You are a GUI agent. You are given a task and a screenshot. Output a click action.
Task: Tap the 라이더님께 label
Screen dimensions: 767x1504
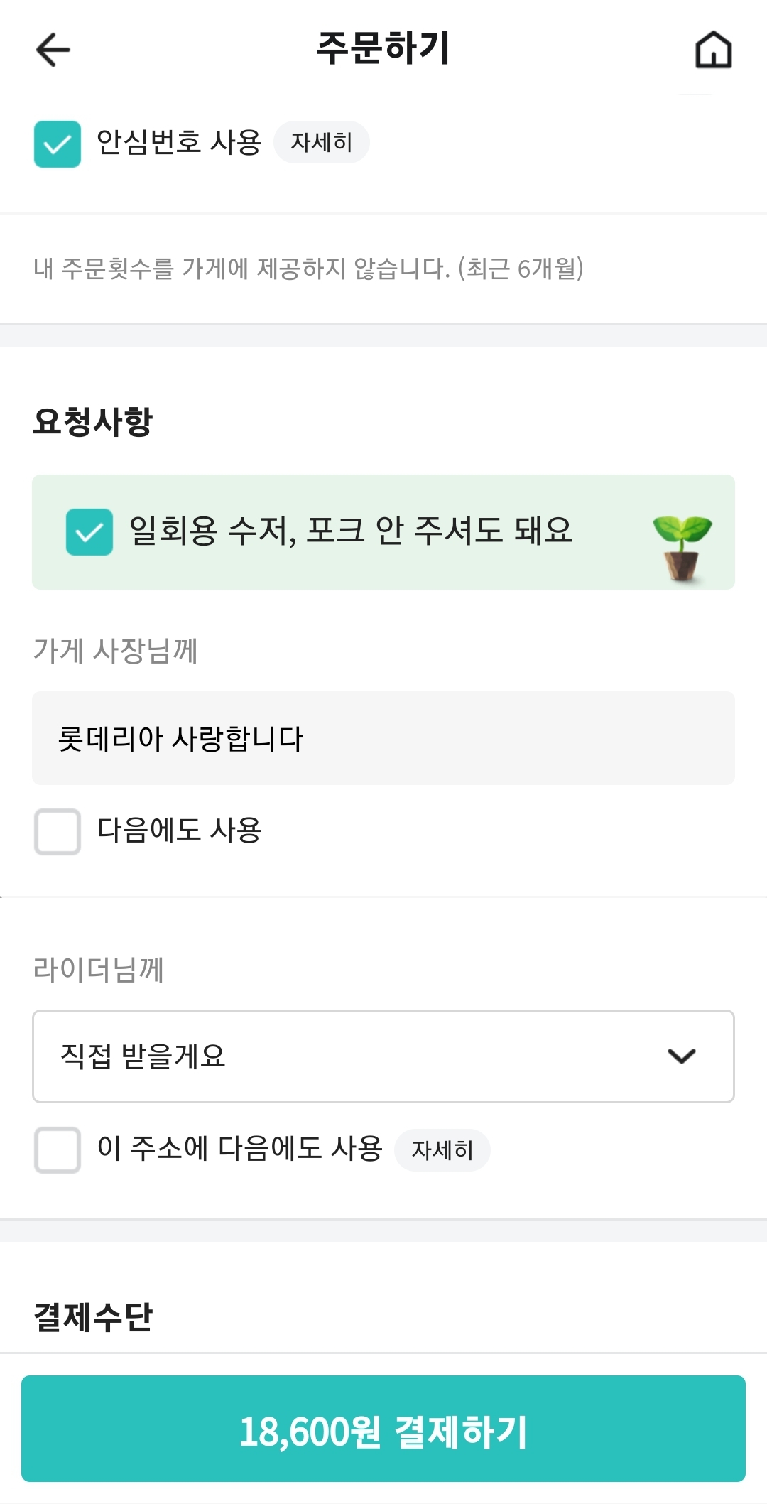tap(99, 969)
